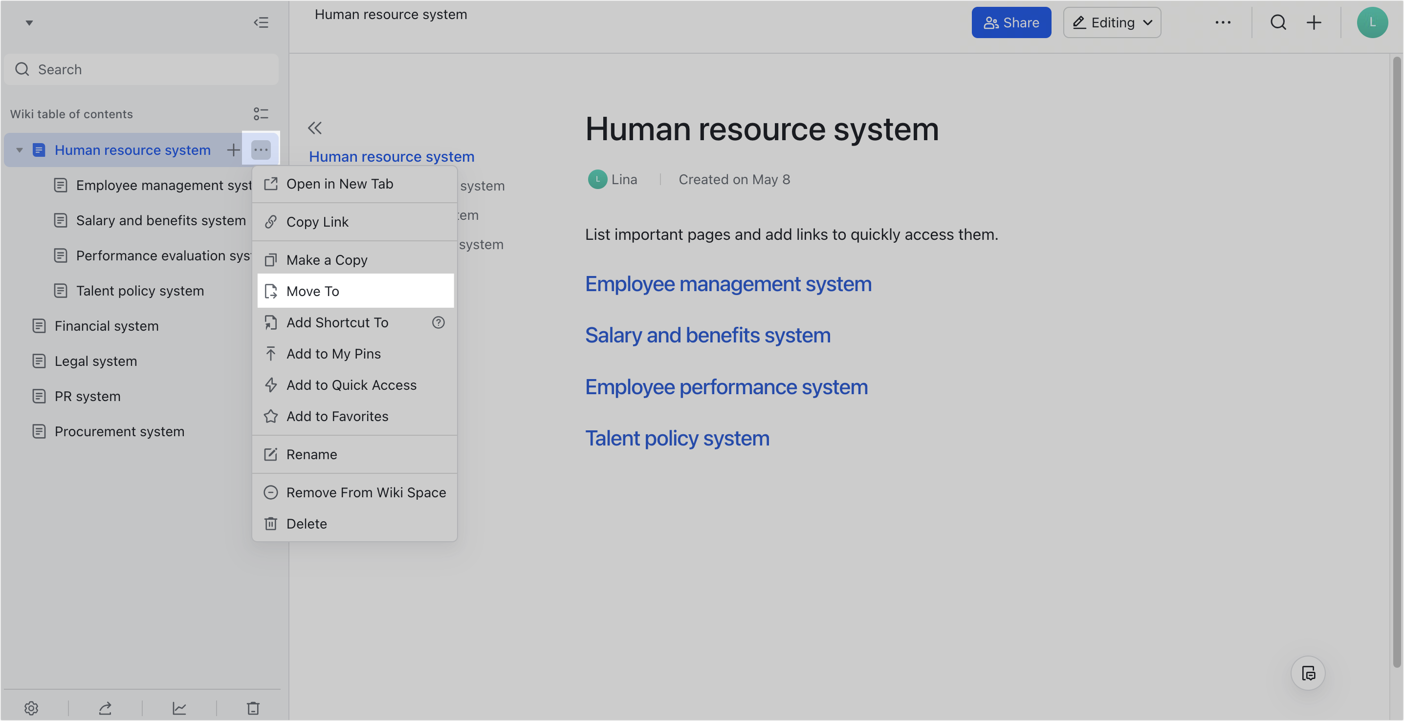Click the Talent policy system document icon in sidebar
This screenshot has width=1404, height=721.
tap(61, 291)
